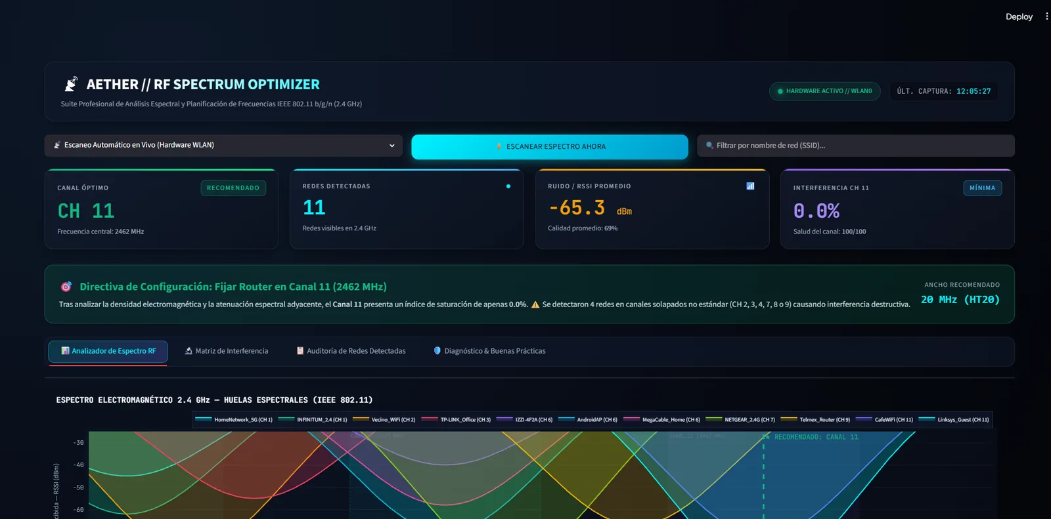The width and height of the screenshot is (1051, 519).
Task: Click the green dot in HARDWARE ACTIVO badge
Action: 780,91
